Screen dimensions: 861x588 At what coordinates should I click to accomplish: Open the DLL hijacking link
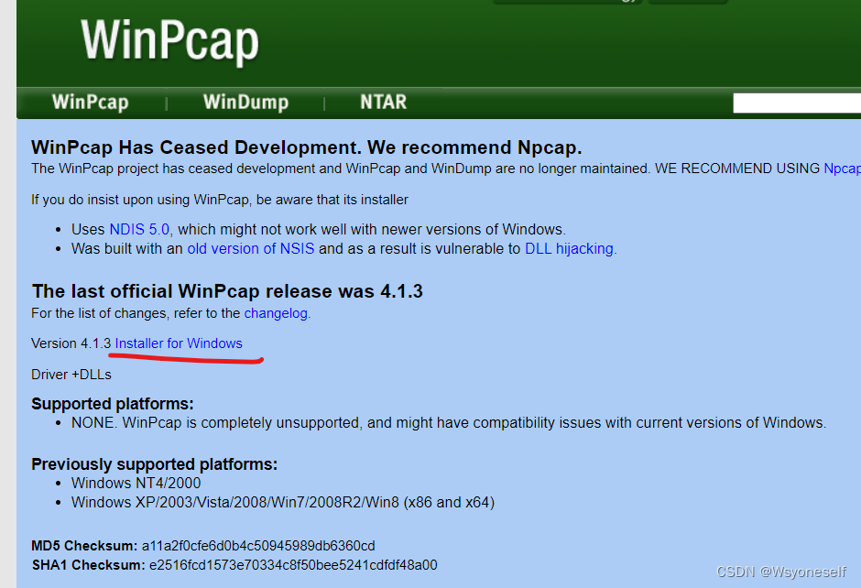click(x=569, y=248)
